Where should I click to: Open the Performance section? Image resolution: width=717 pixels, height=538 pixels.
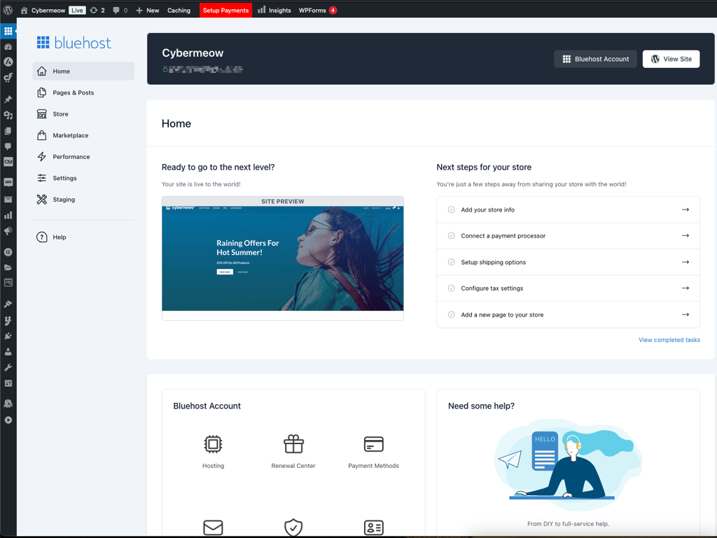tap(84, 156)
